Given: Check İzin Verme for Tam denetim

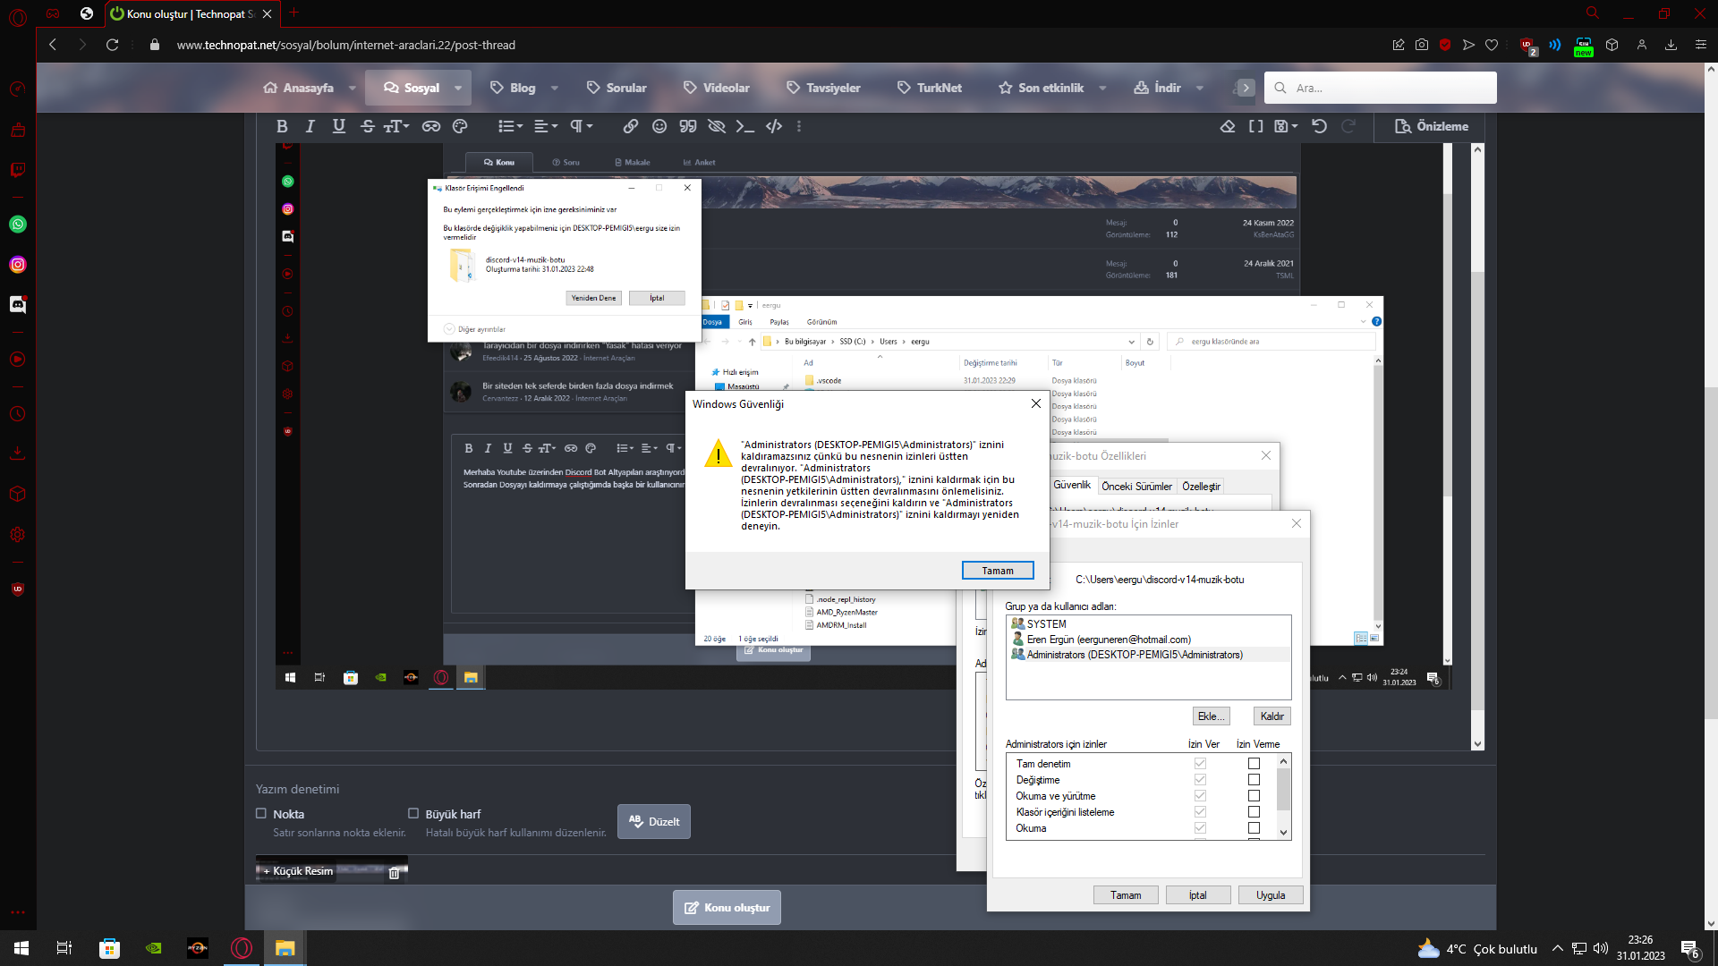Looking at the screenshot, I should tap(1254, 763).
